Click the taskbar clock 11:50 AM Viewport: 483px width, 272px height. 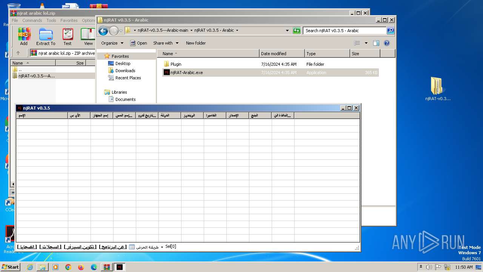point(464,267)
